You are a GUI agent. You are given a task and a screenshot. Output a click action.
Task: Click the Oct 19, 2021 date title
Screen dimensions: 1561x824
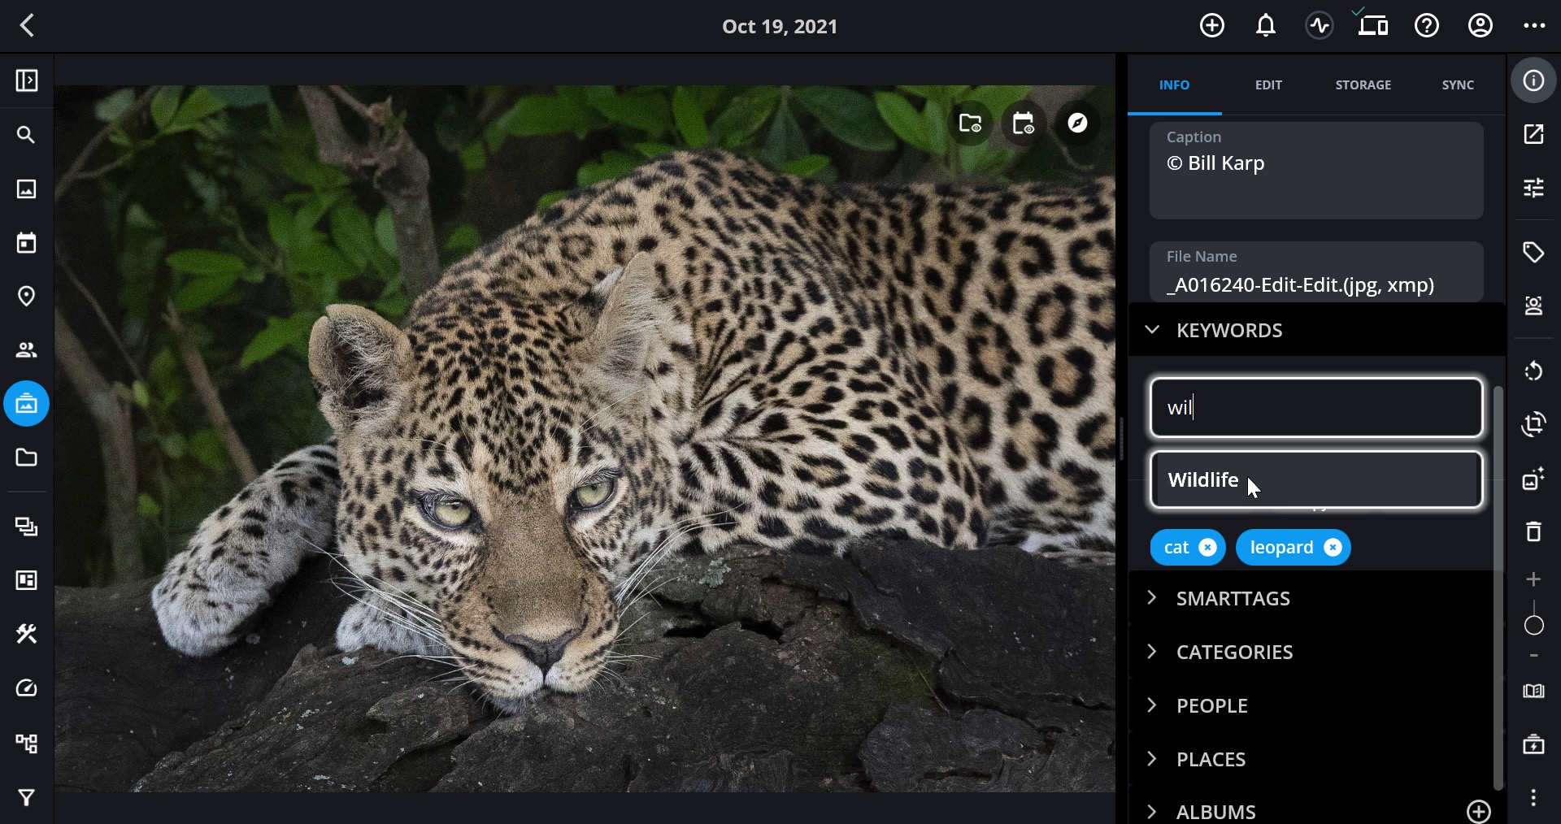tap(780, 26)
